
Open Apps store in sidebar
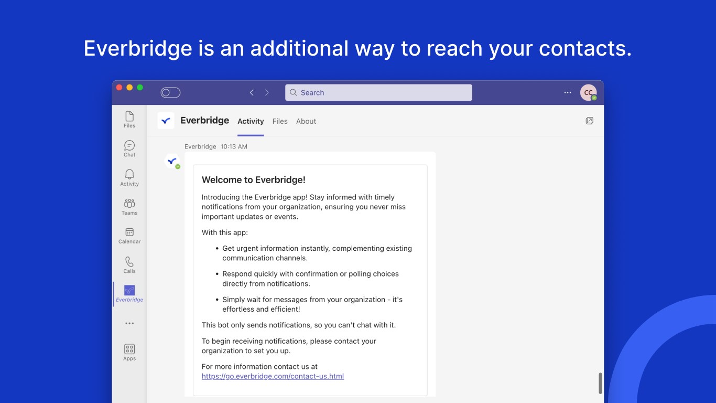pos(129,352)
